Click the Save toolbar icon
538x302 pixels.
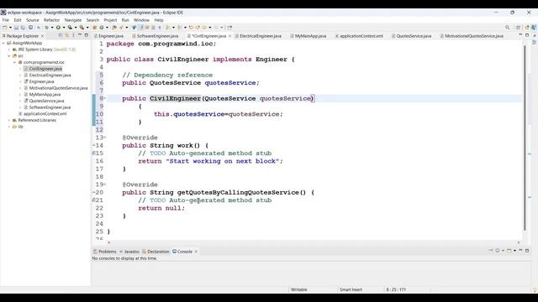16,28
